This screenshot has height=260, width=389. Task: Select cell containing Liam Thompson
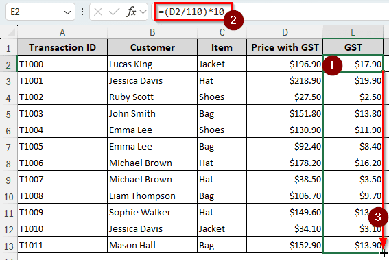(x=152, y=196)
